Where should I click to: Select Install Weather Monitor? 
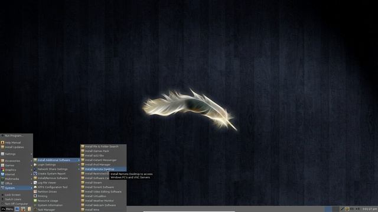coord(103,201)
